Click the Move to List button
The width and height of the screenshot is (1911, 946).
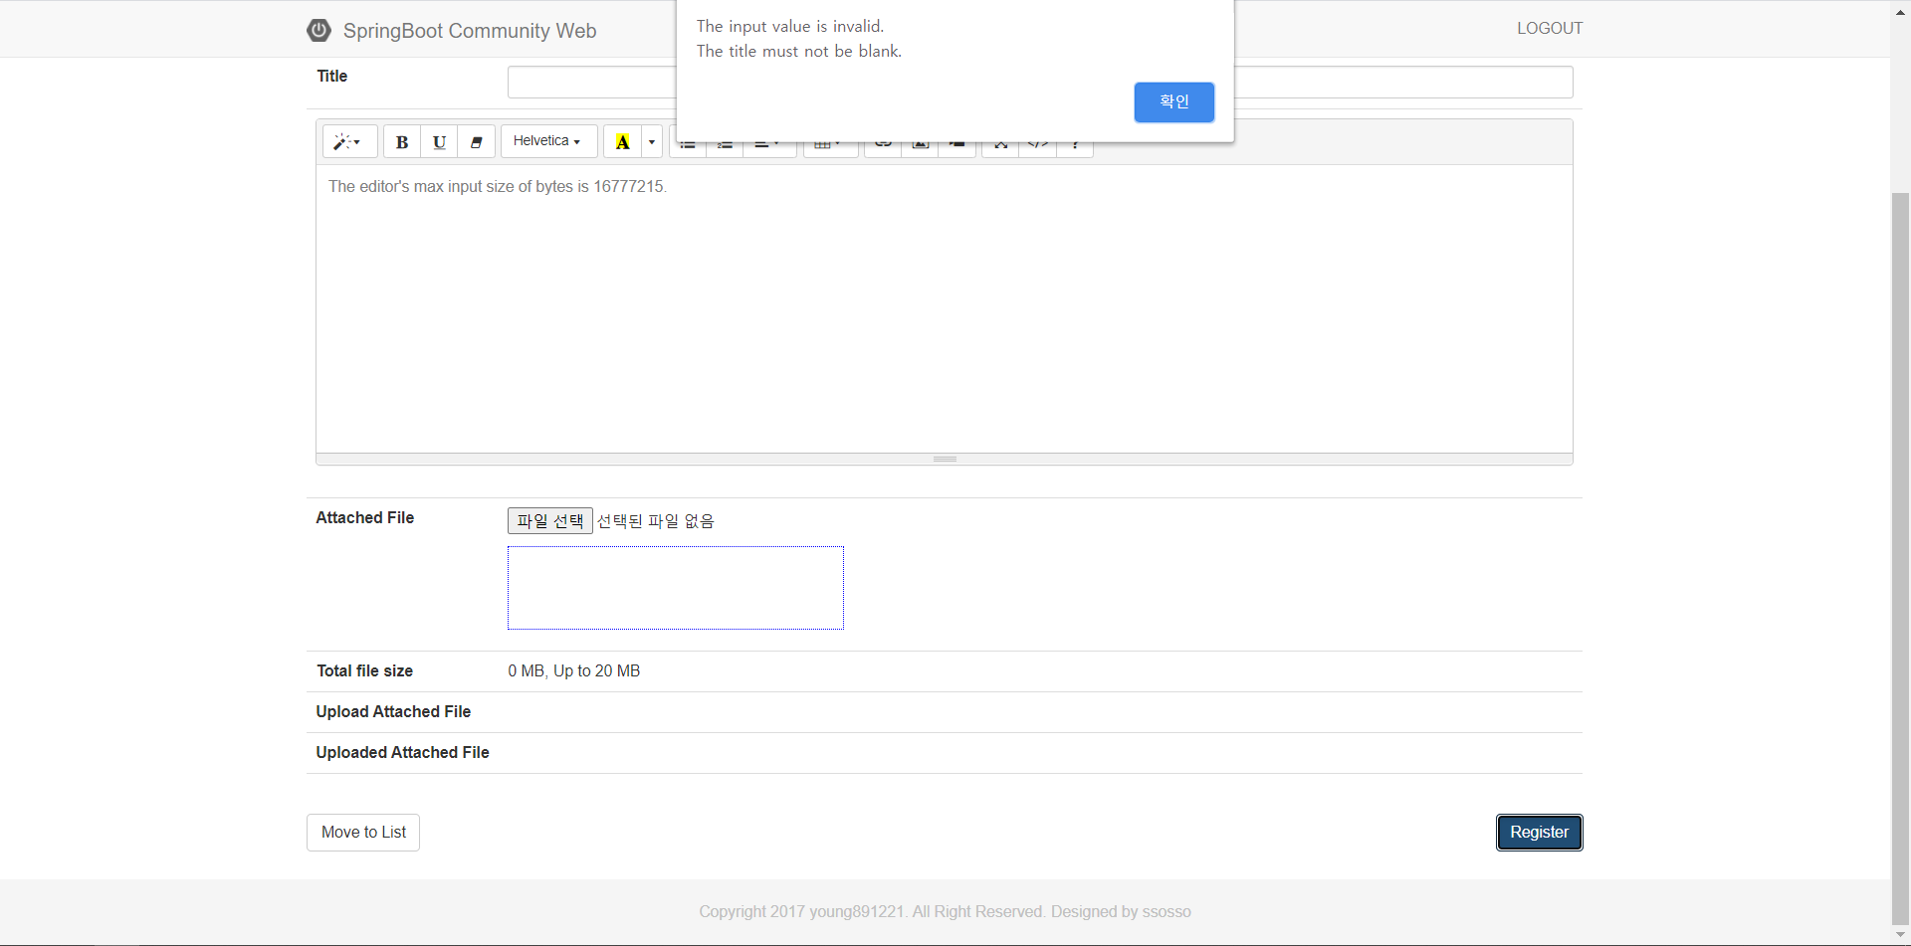(363, 833)
